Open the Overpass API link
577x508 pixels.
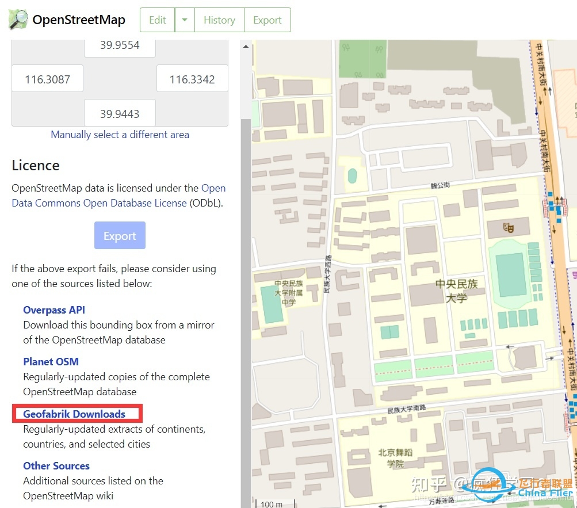coord(54,310)
